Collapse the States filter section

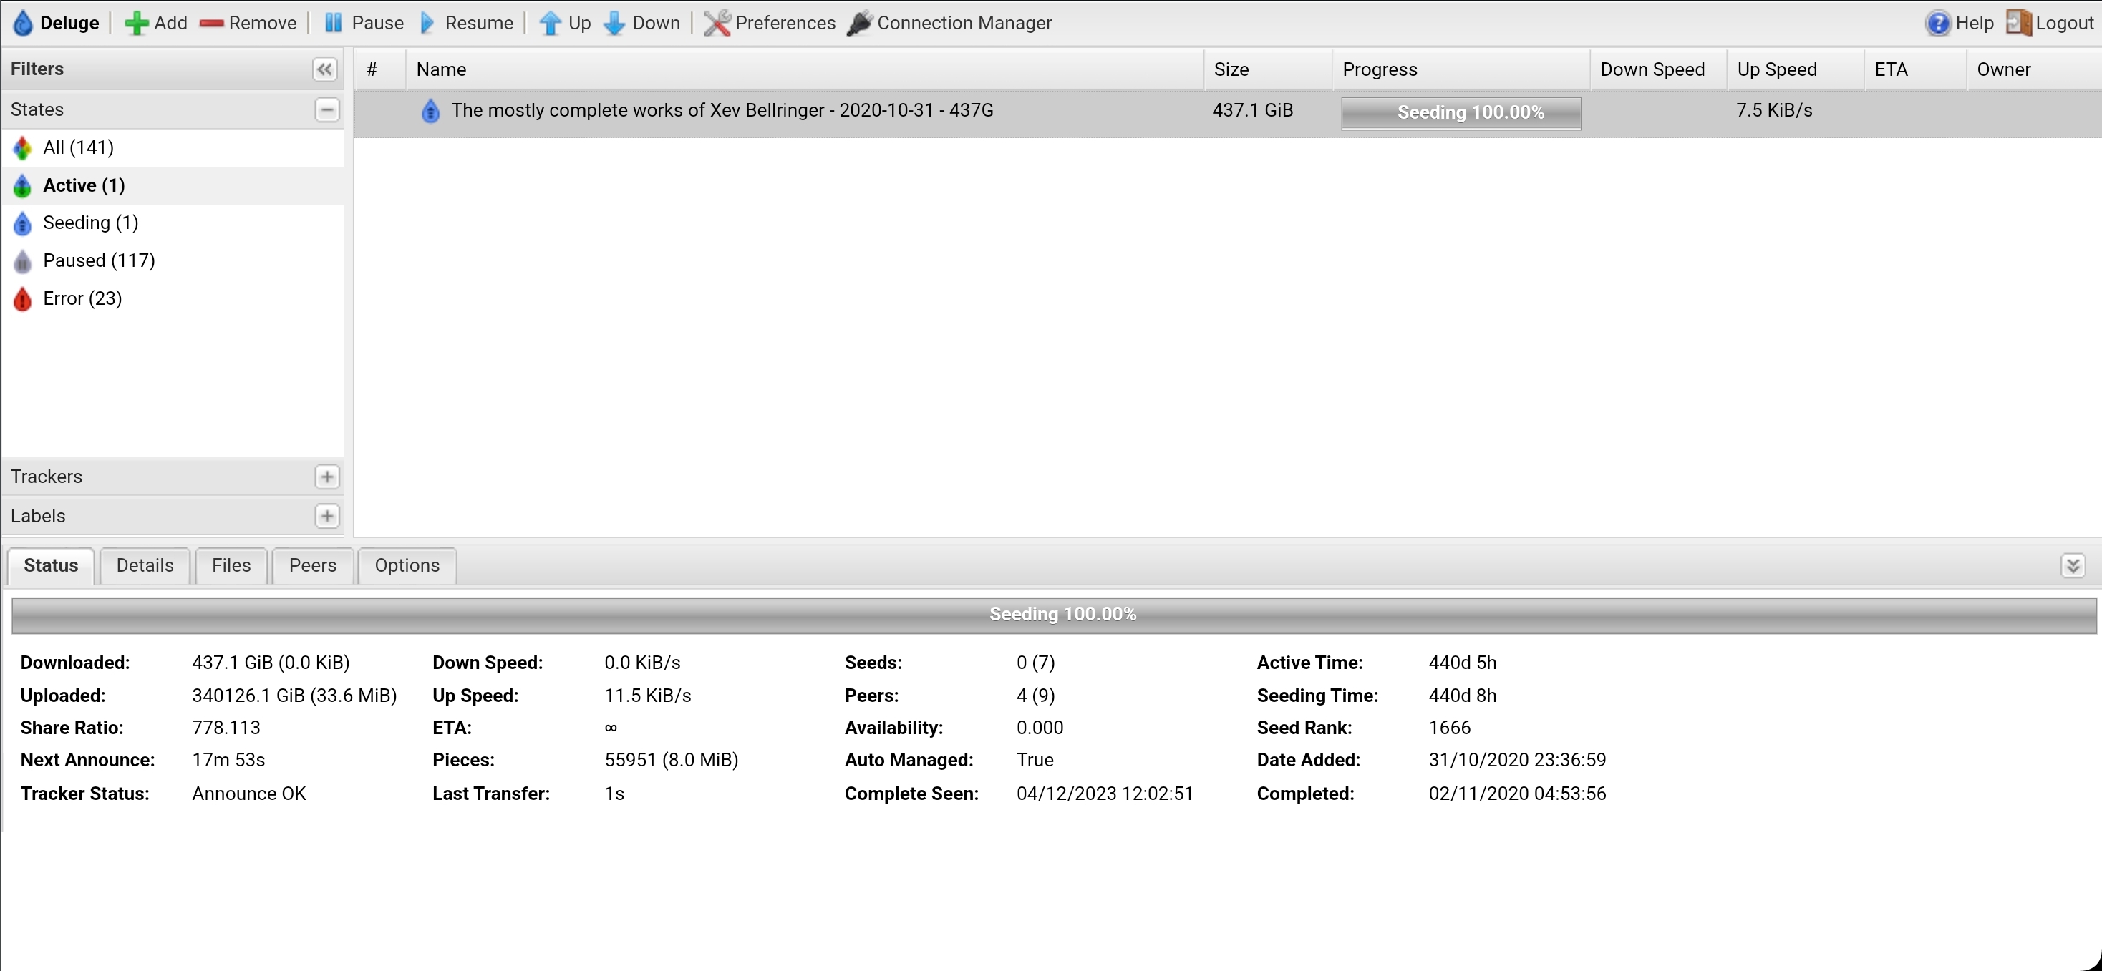point(327,110)
